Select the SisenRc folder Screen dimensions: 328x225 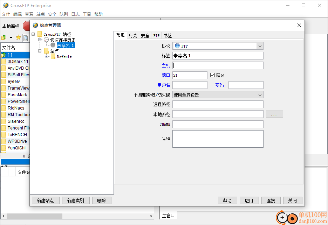pos(15,121)
